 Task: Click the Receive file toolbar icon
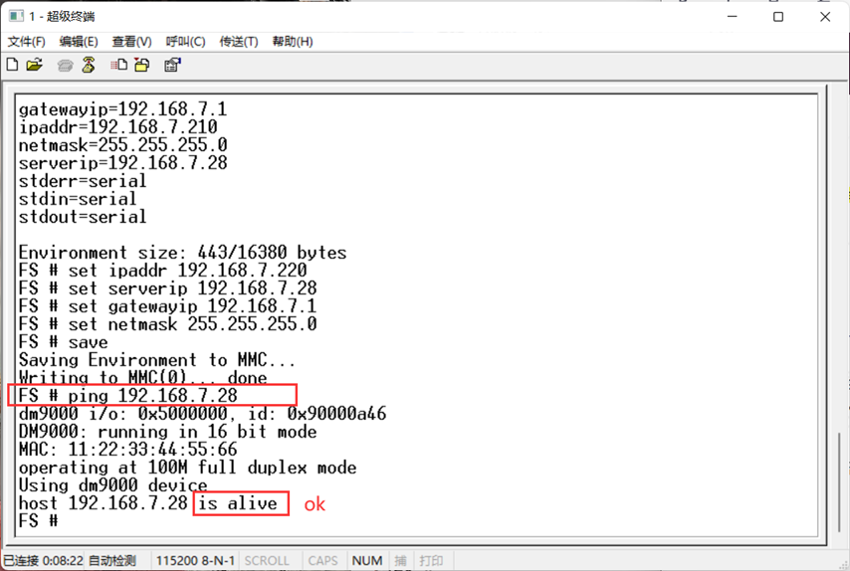[142, 65]
